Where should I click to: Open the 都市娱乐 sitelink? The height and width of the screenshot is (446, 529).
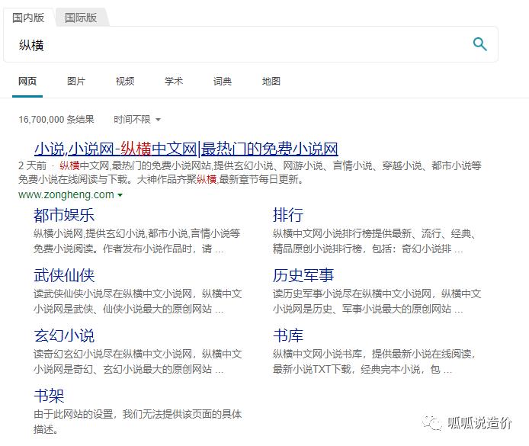[64, 215]
